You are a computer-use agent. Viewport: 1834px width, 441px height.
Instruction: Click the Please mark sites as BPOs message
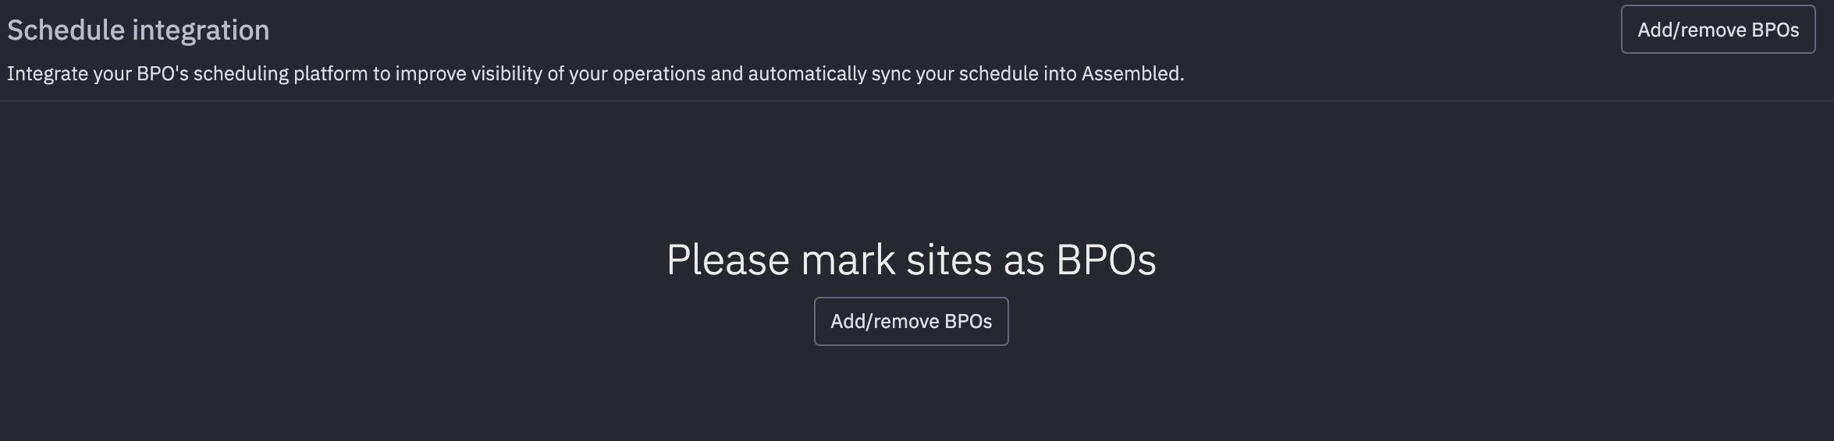pyautogui.click(x=911, y=259)
